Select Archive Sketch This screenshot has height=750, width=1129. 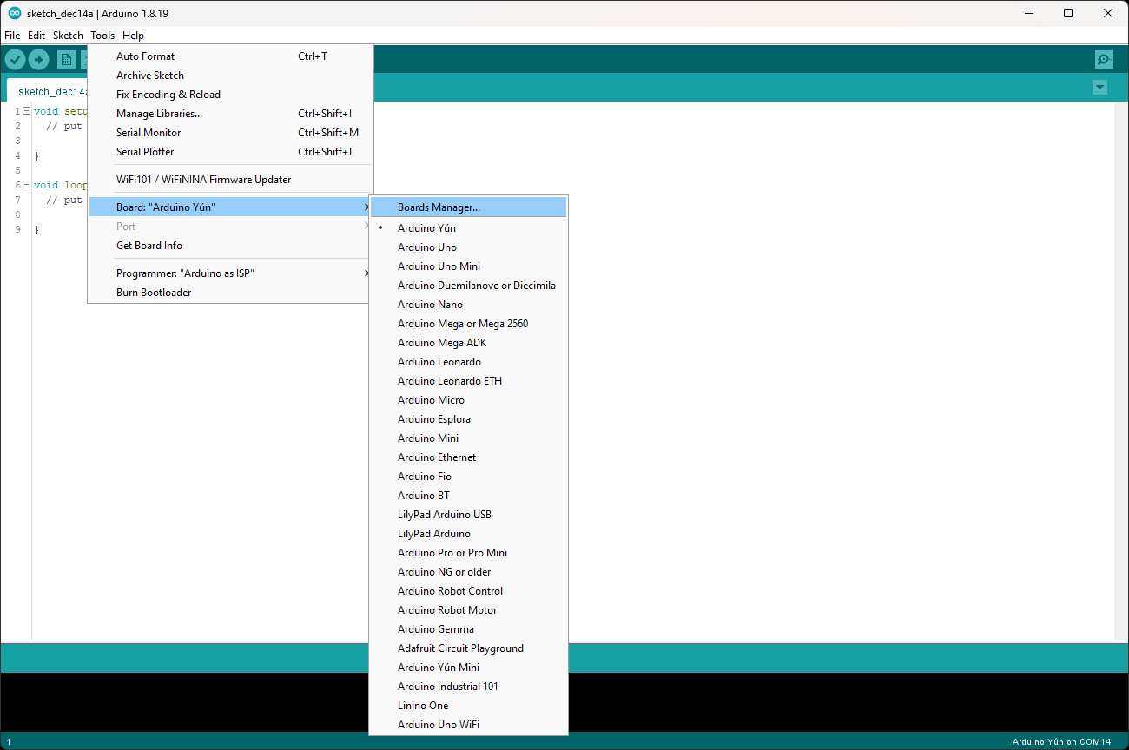(x=230, y=76)
